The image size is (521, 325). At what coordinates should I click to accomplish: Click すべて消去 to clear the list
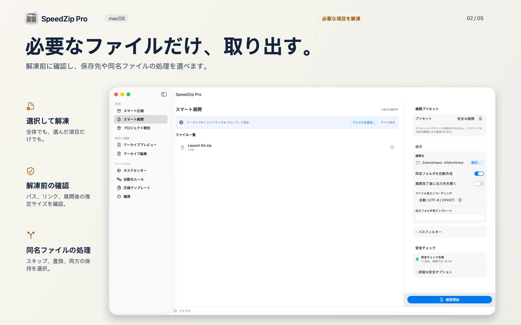point(388,122)
